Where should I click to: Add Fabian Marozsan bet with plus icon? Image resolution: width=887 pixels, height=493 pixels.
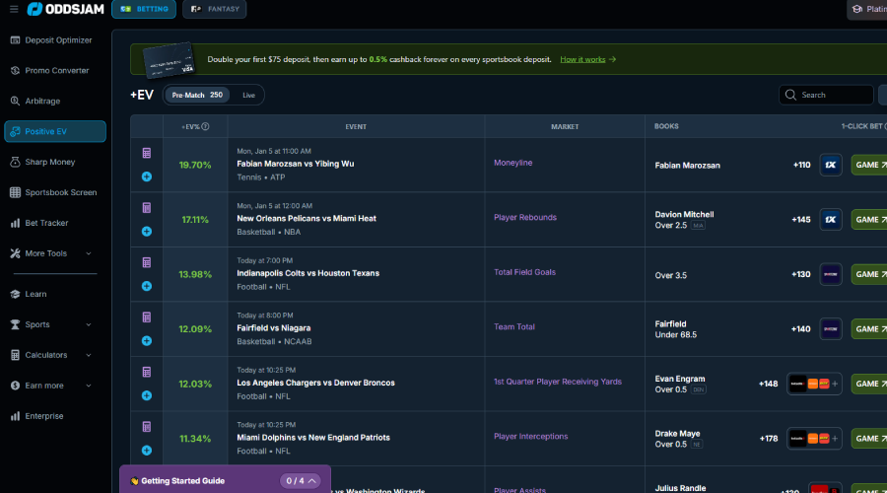[x=147, y=176]
